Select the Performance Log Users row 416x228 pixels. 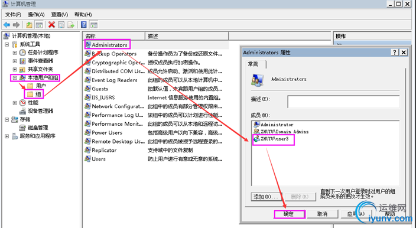(156, 115)
